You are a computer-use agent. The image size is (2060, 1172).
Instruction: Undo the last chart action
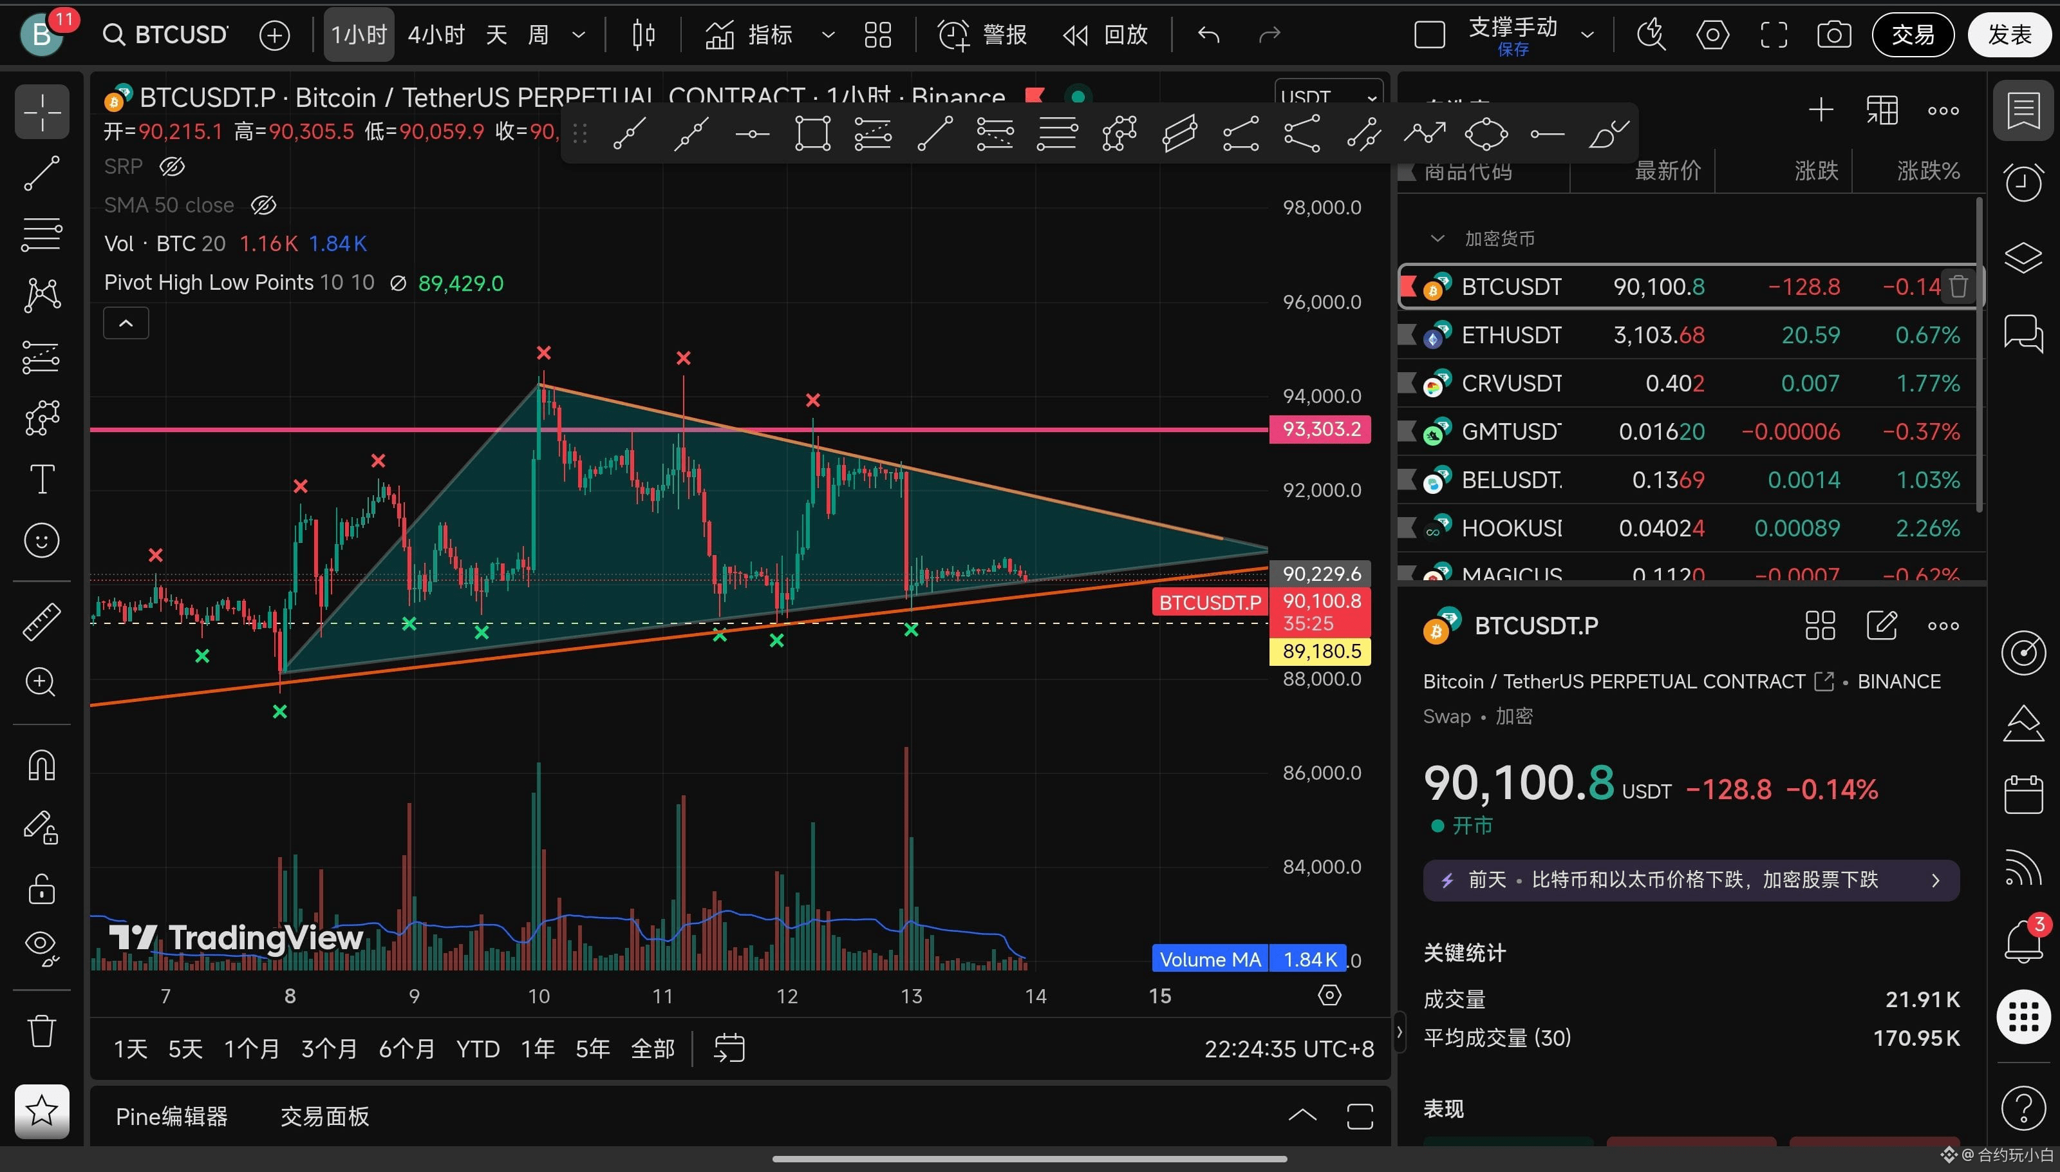click(x=1209, y=35)
